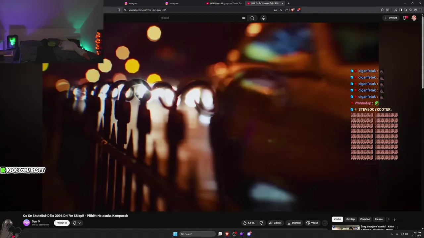This screenshot has width=424, height=238.
Task: Open more video actions three-dot menu
Action: pos(325,223)
